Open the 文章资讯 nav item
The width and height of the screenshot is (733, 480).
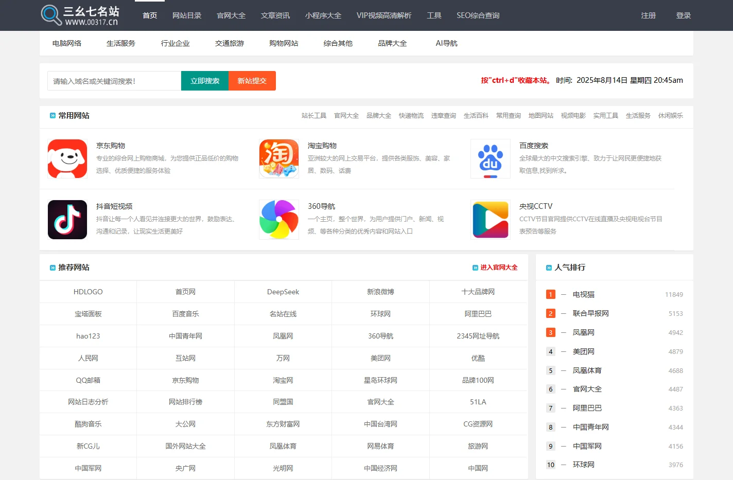(275, 15)
